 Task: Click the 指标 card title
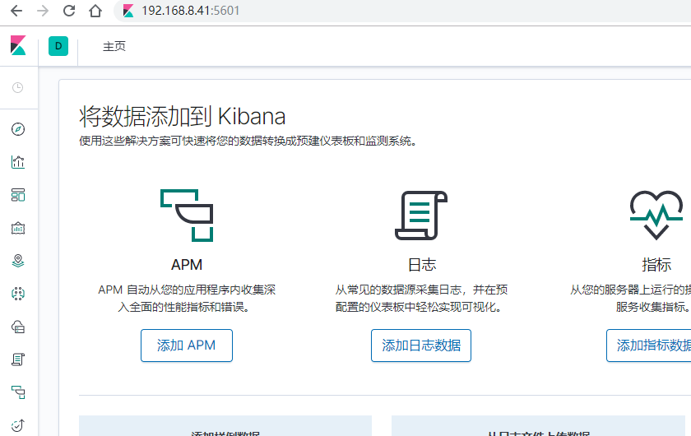[x=656, y=265]
